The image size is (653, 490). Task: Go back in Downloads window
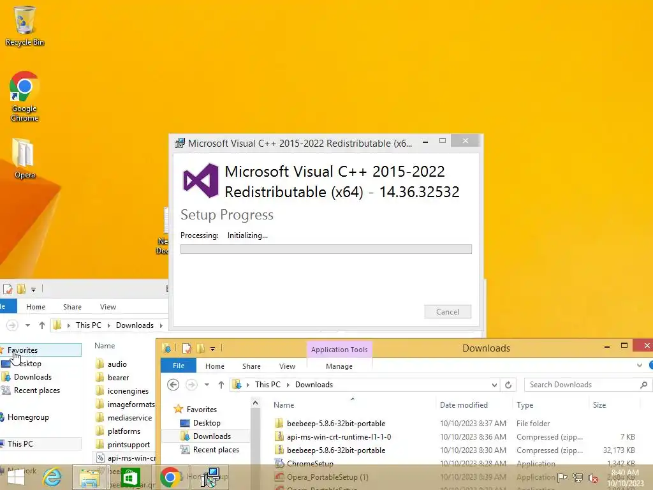pos(173,385)
